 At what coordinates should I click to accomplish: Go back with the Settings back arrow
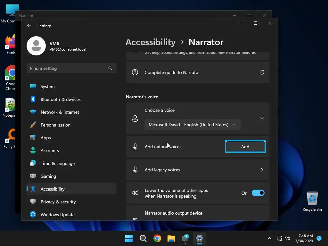click(29, 26)
